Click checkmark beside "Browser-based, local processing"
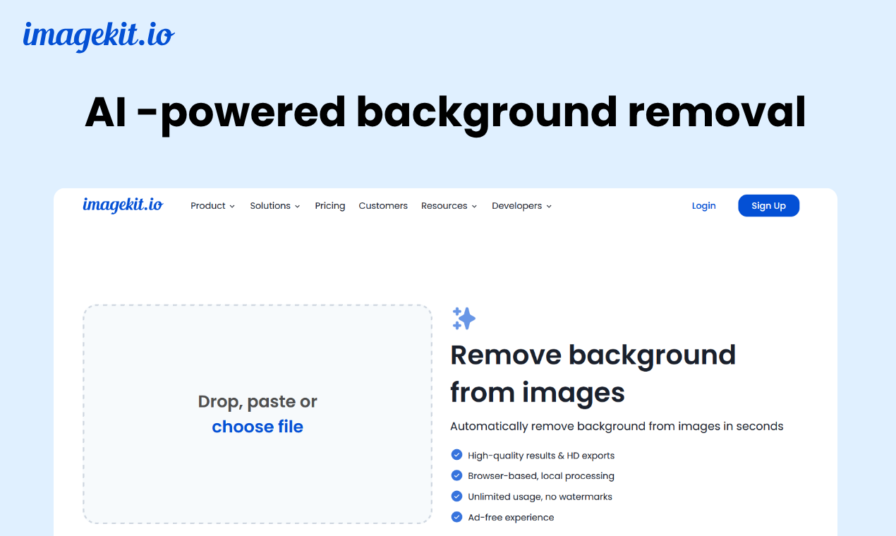 point(456,475)
